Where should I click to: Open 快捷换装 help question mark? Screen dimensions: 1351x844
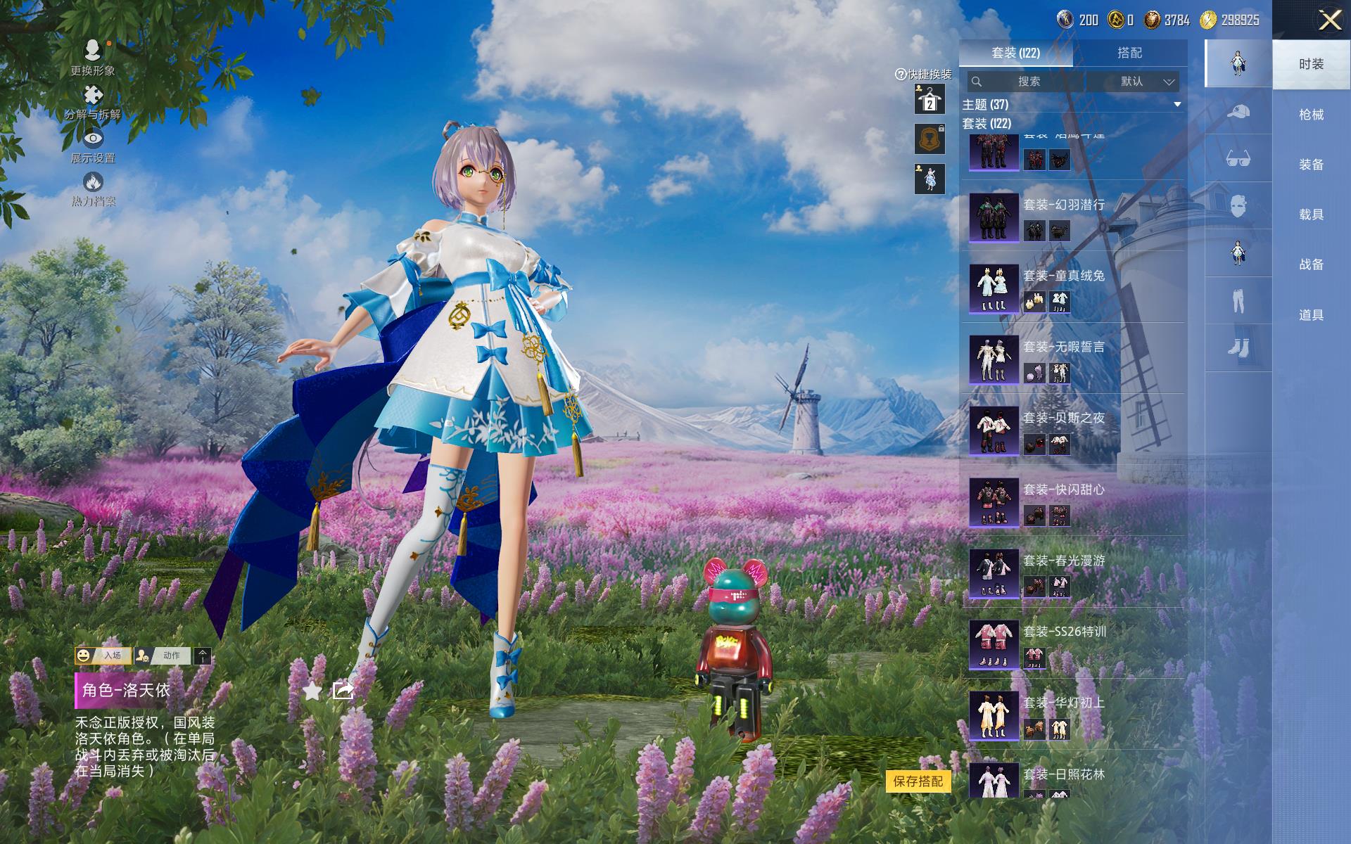click(x=900, y=75)
